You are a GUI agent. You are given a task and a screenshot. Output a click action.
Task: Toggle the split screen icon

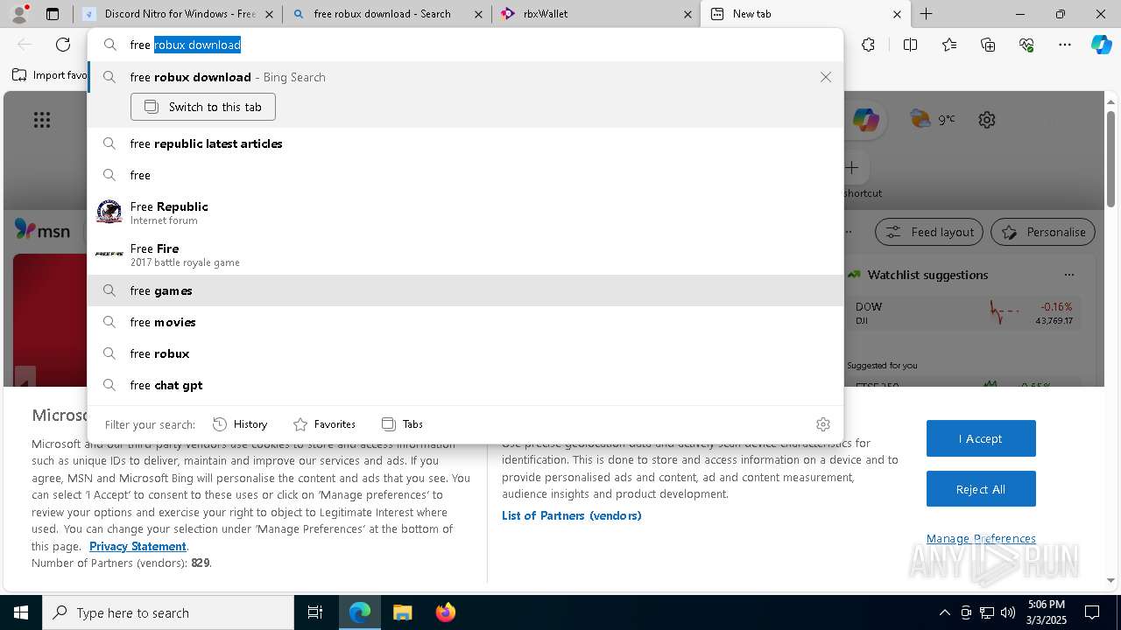pyautogui.click(x=910, y=45)
